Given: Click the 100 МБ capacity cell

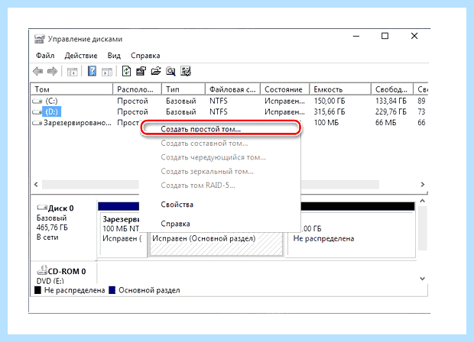Looking at the screenshot, I should (326, 123).
